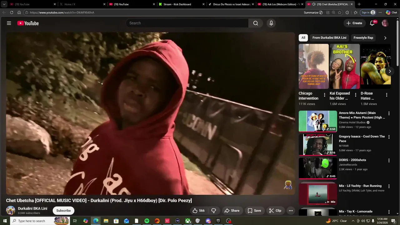Open YouTube hamburger guide menu
Image resolution: width=400 pixels, height=225 pixels.
point(9,23)
